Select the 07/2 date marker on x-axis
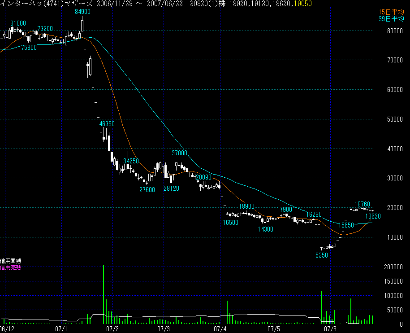The width and height of the screenshot is (410, 333). [112, 329]
